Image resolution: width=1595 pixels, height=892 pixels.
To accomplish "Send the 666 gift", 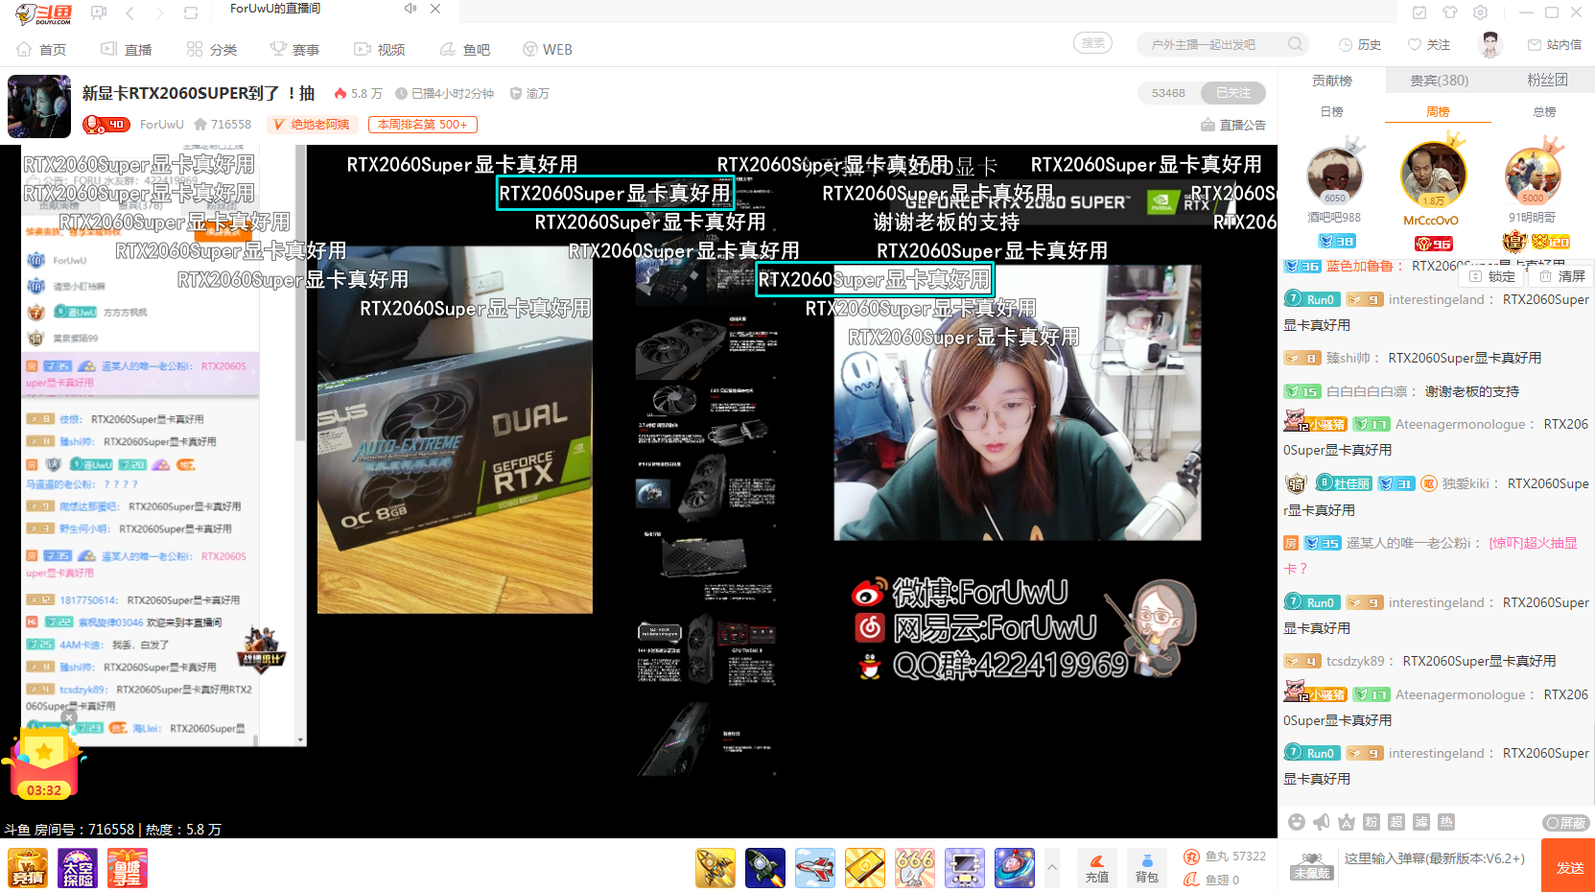I will pyautogui.click(x=915, y=868).
